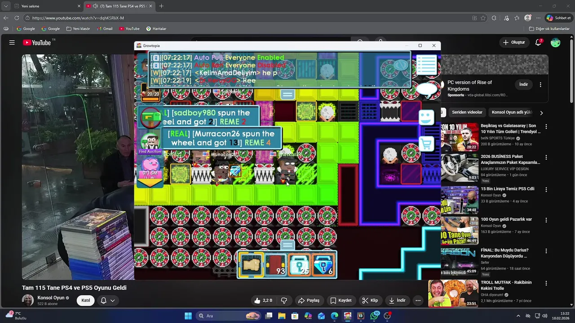Viewport: 575px width, 323px height.
Task: Open the Yeni klasör bookmarks folder
Action: pos(78,29)
